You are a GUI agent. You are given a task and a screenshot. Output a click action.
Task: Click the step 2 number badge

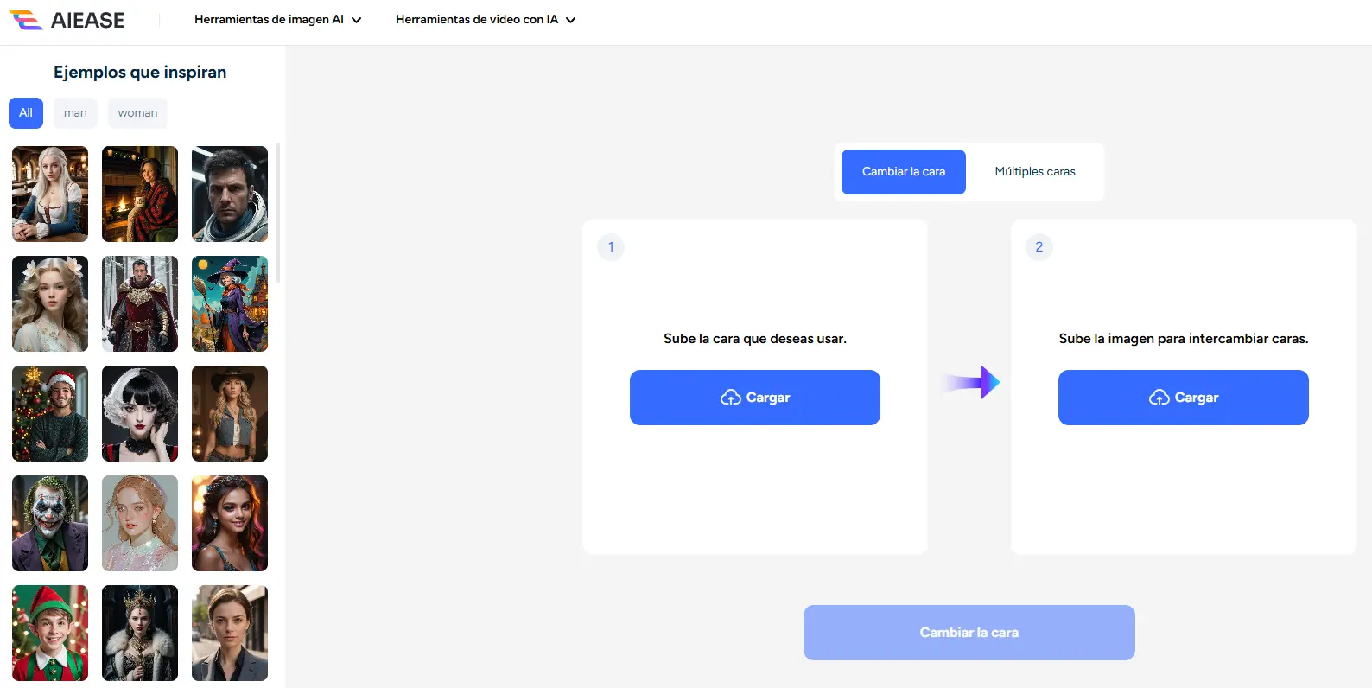tap(1039, 247)
